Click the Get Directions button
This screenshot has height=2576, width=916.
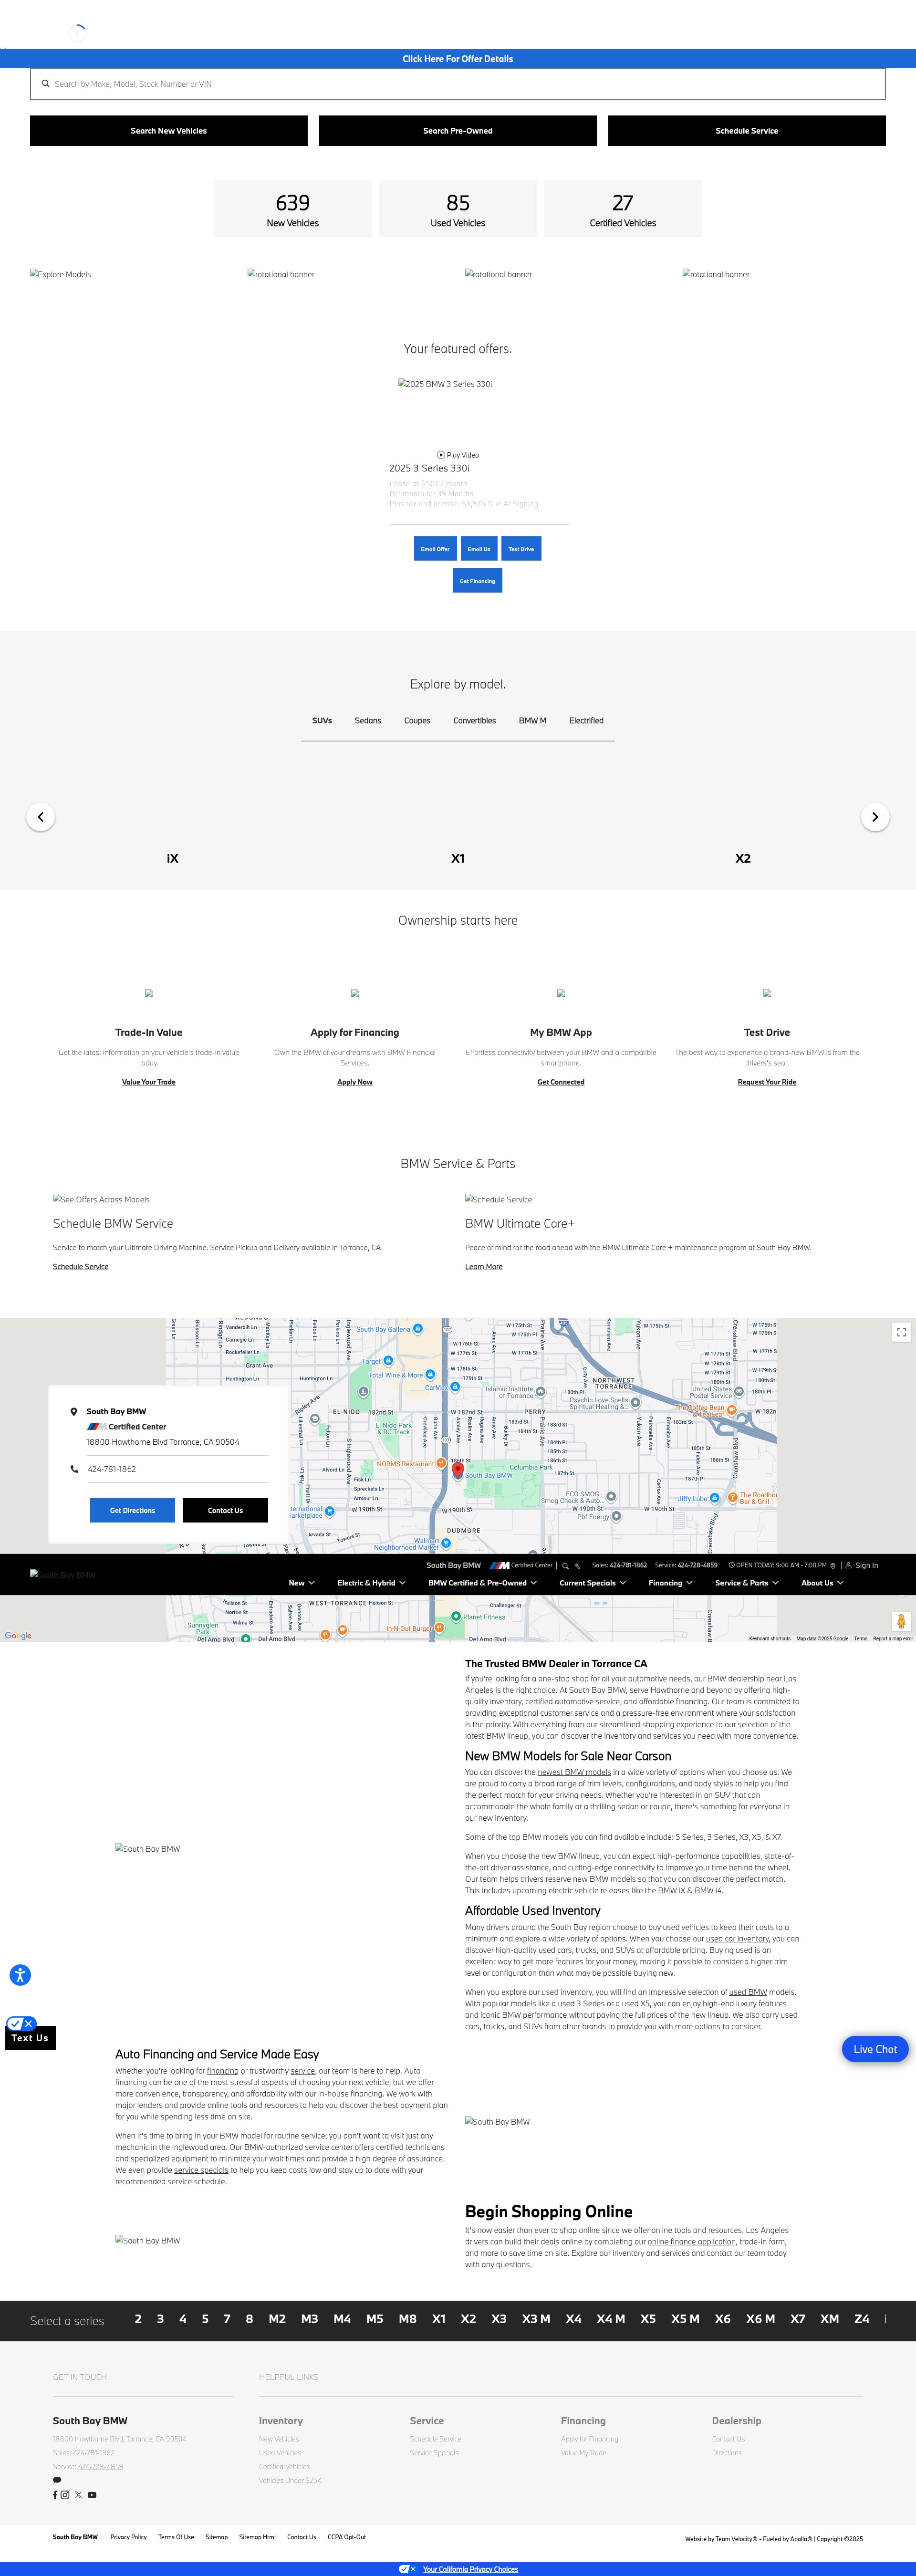132,1511
